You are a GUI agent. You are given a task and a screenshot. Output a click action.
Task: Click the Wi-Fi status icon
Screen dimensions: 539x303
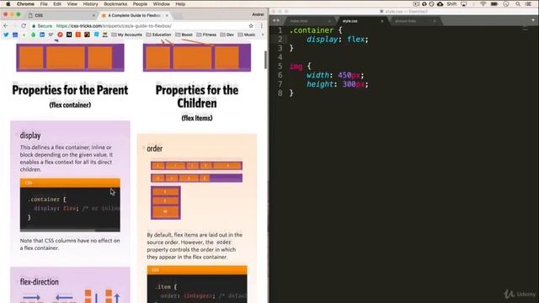point(483,4)
